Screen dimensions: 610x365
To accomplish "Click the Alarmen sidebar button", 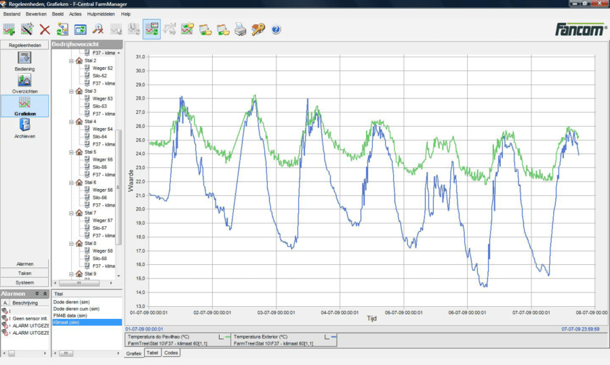I will (x=24, y=264).
